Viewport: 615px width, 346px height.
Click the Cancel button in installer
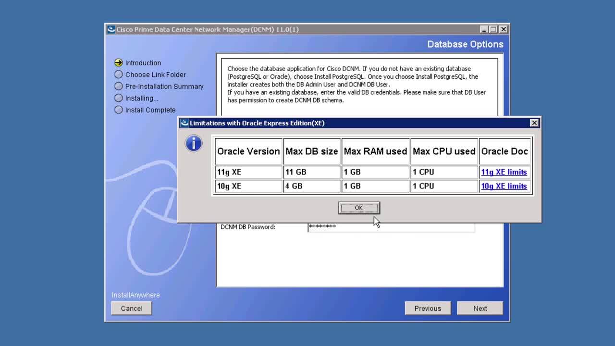point(132,309)
